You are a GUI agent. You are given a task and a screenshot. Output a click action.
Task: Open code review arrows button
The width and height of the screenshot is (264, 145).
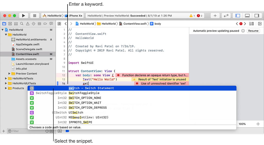(226, 16)
